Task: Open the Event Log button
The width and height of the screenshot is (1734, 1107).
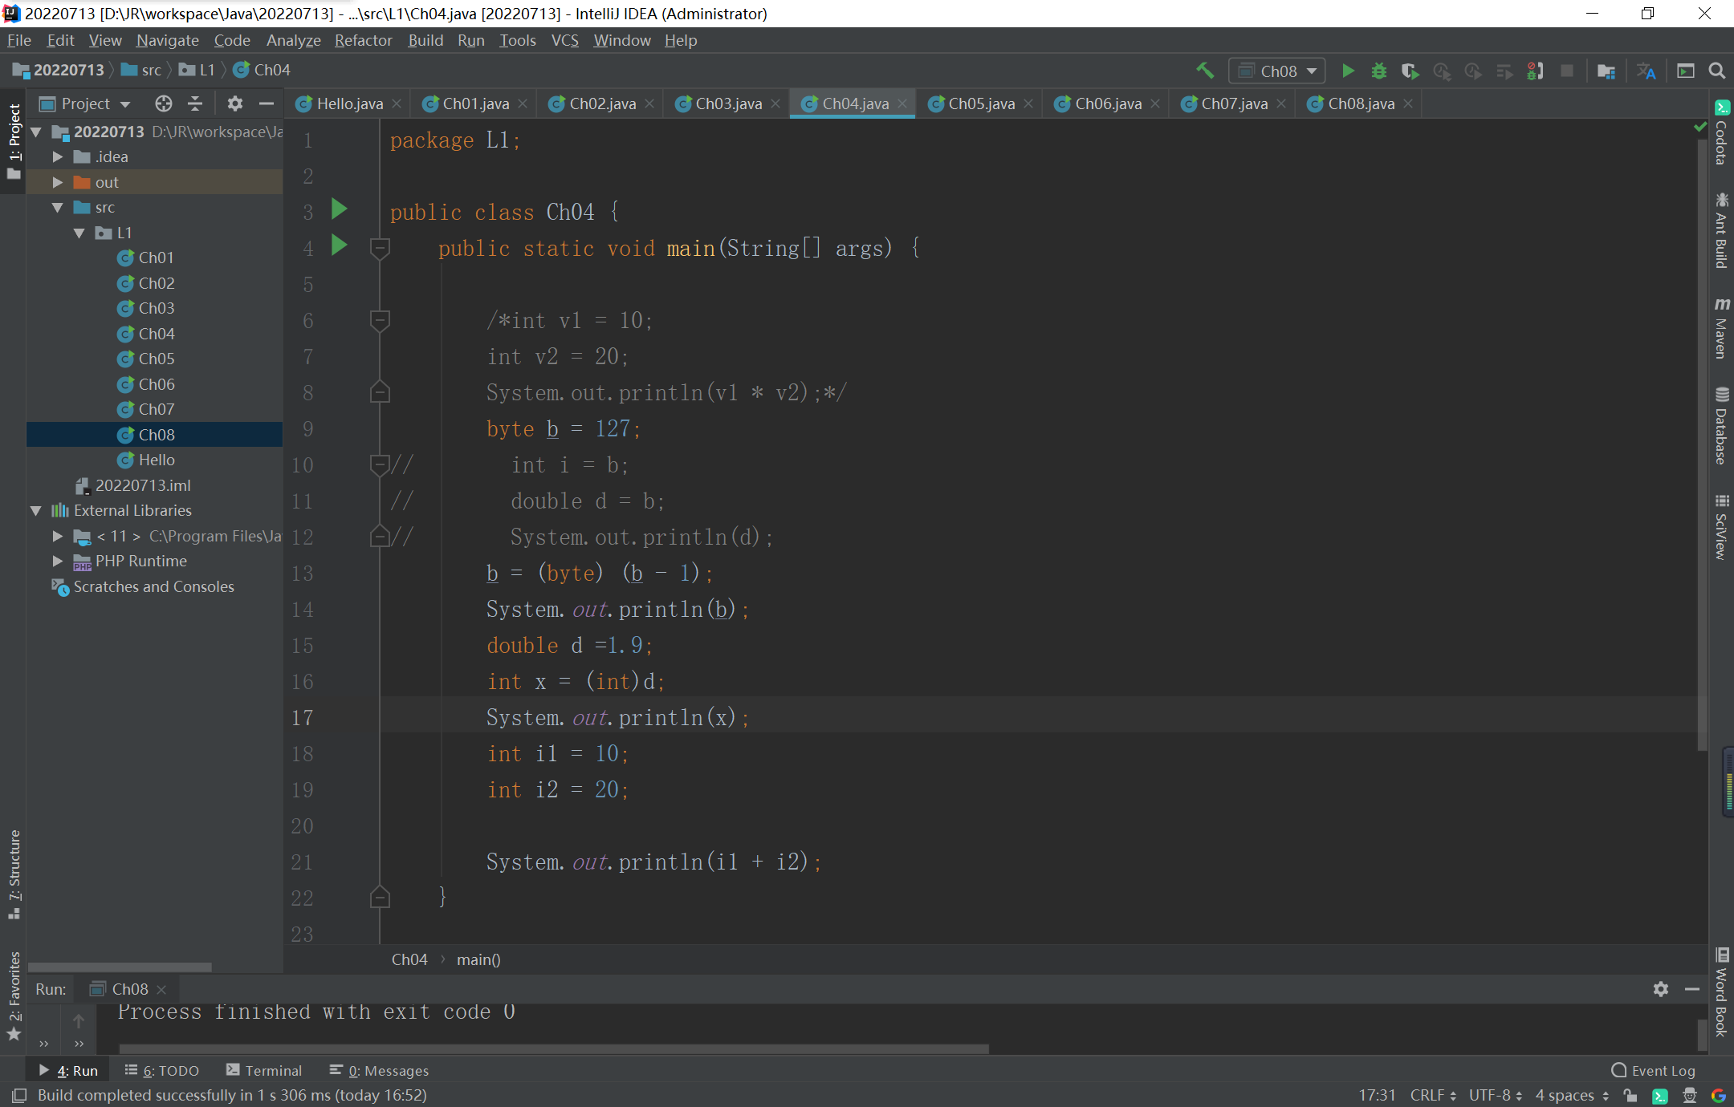Action: coord(1653,1070)
